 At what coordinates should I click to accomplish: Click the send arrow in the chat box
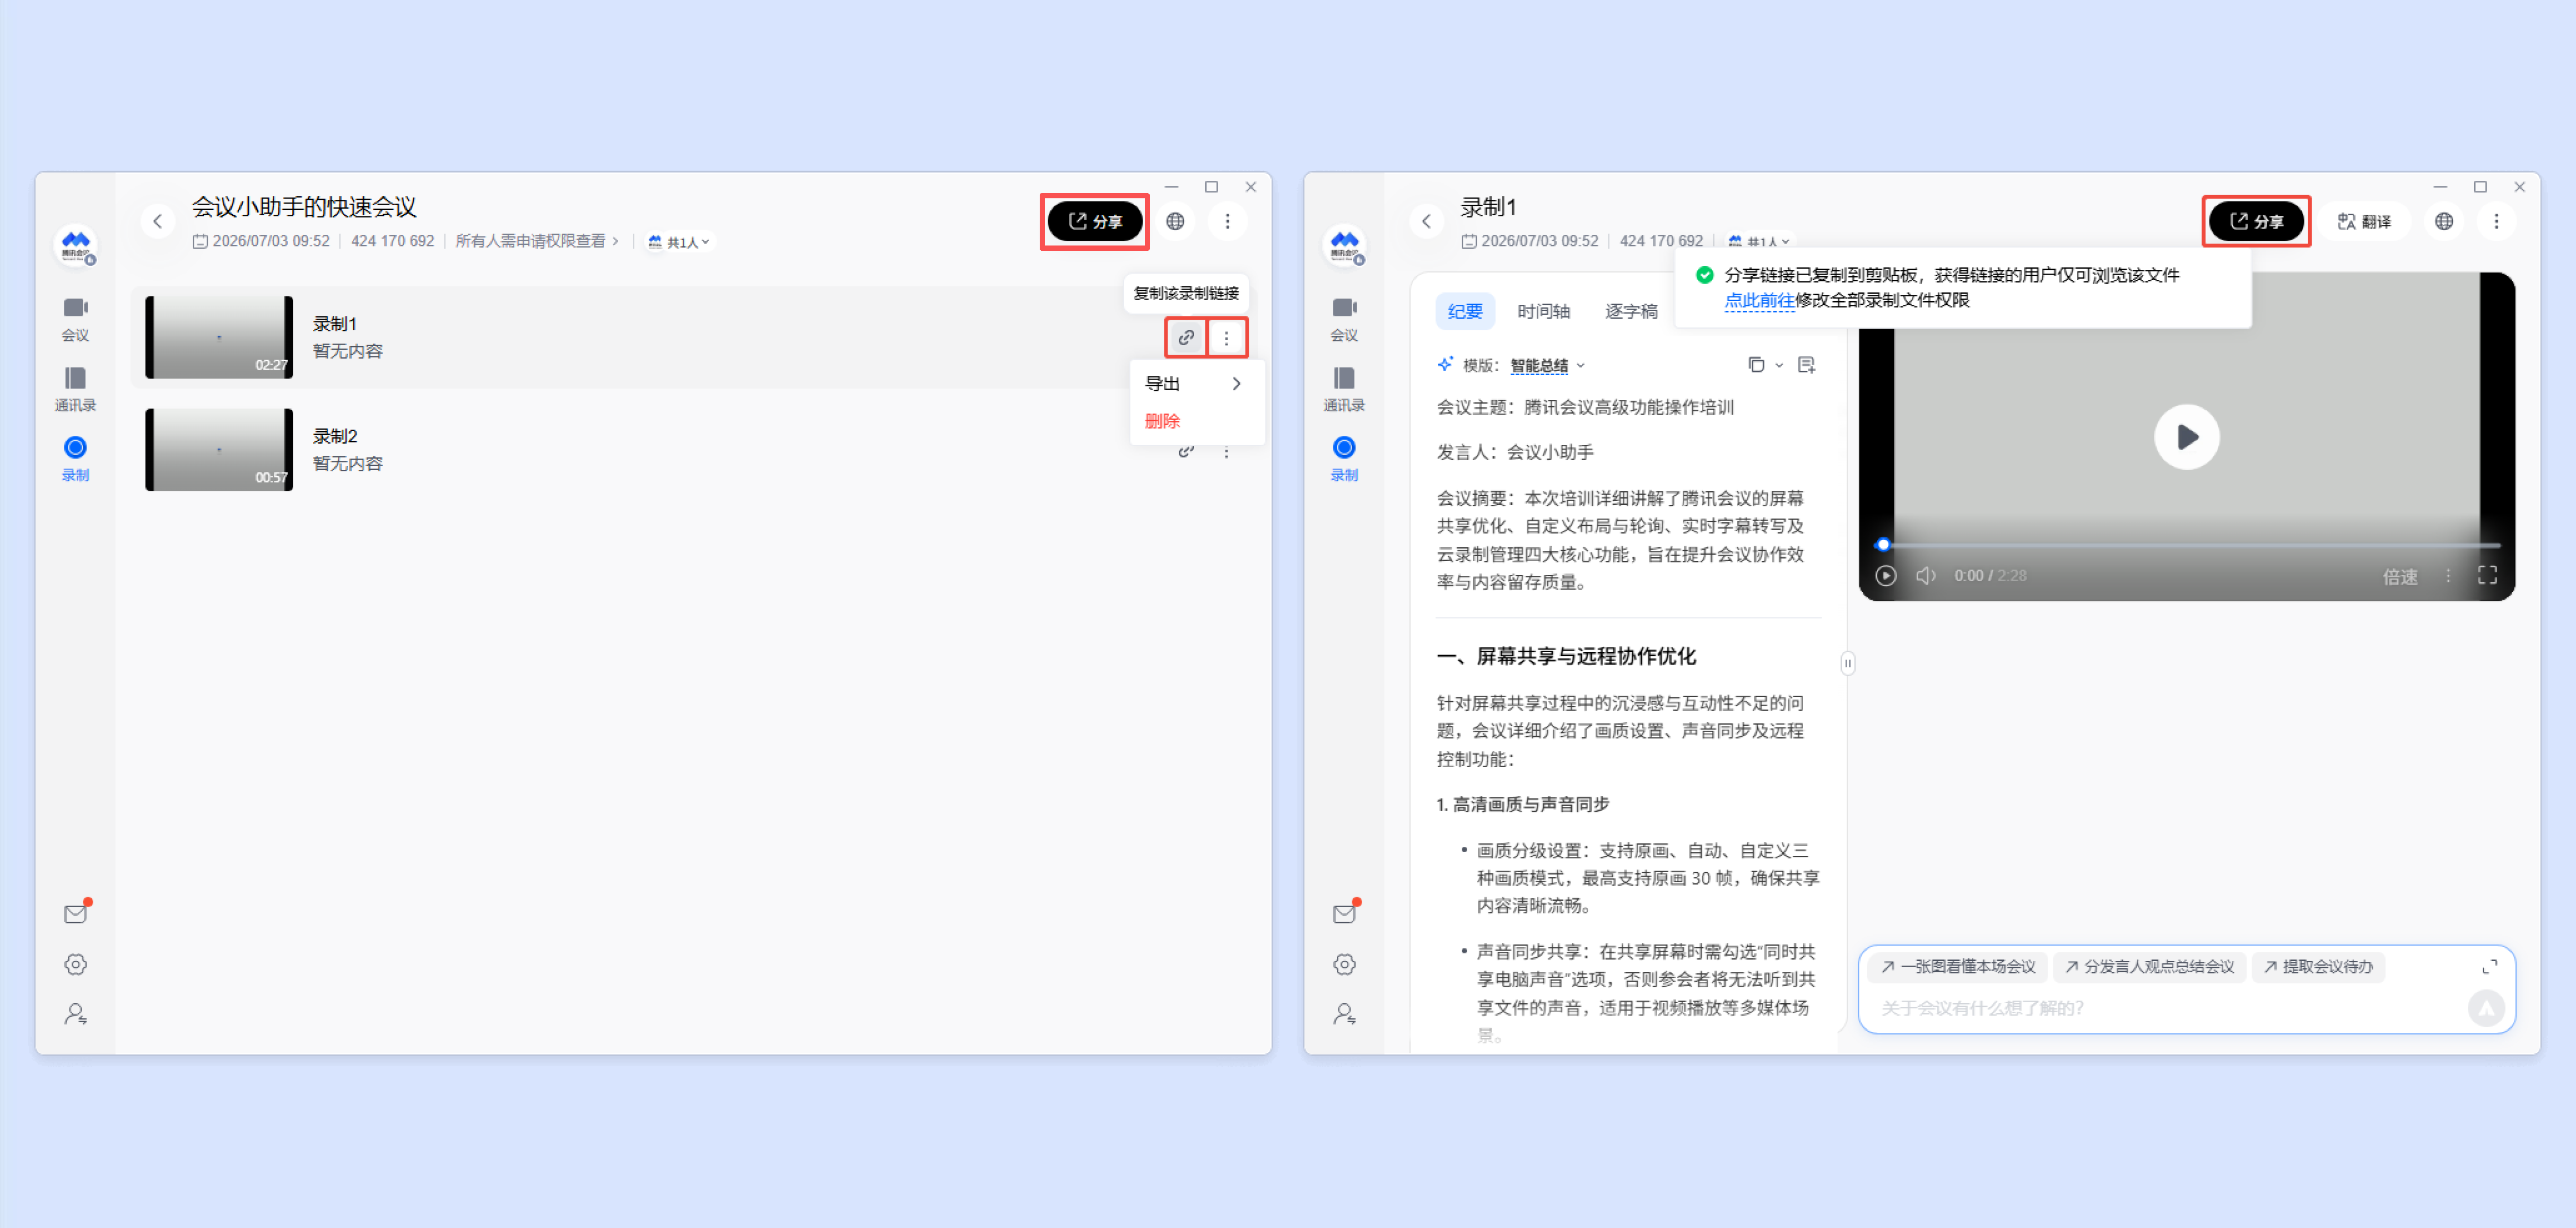click(2486, 1008)
